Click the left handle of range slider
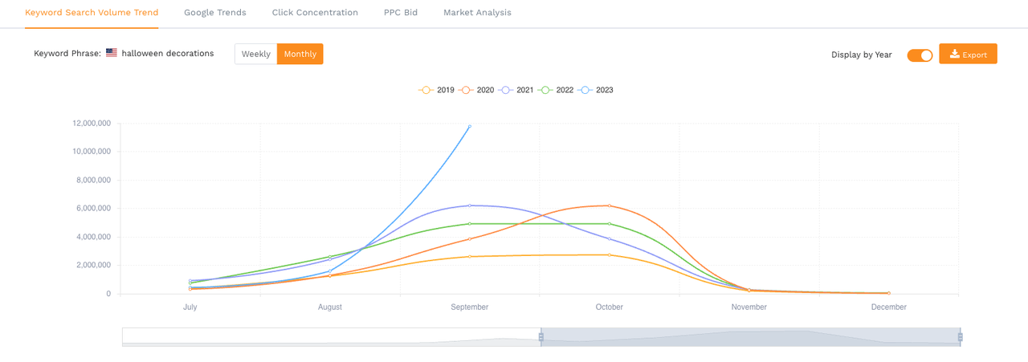Image resolution: width=1028 pixels, height=362 pixels. point(541,337)
